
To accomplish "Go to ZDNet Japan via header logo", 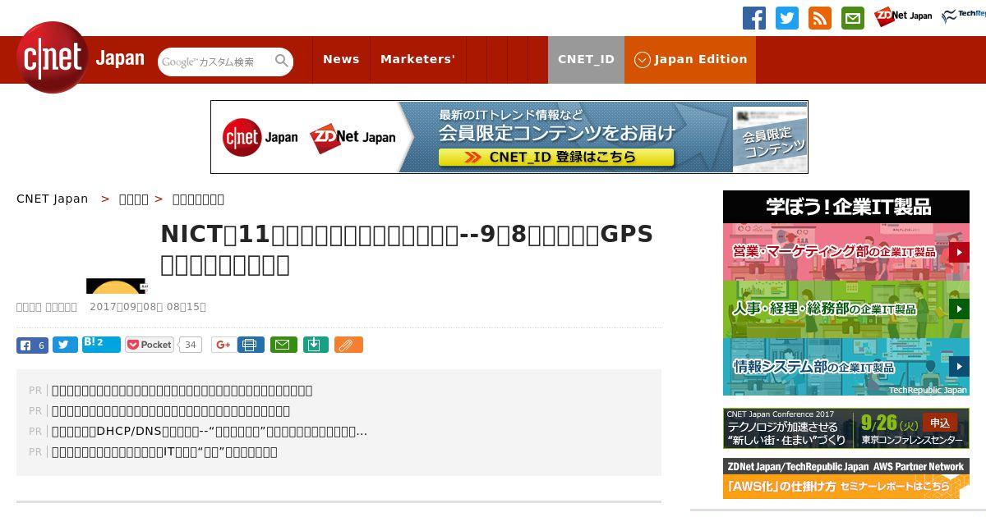I will pos(903,16).
